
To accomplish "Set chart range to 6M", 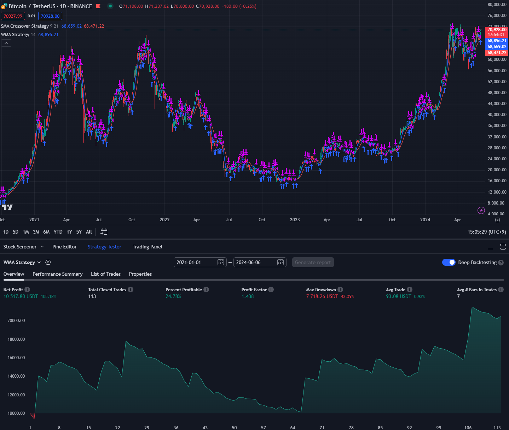I will 46,232.
